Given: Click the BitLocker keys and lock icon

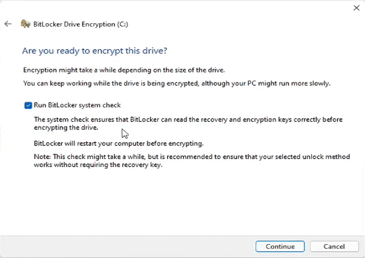Looking at the screenshot, I should coord(25,24).
